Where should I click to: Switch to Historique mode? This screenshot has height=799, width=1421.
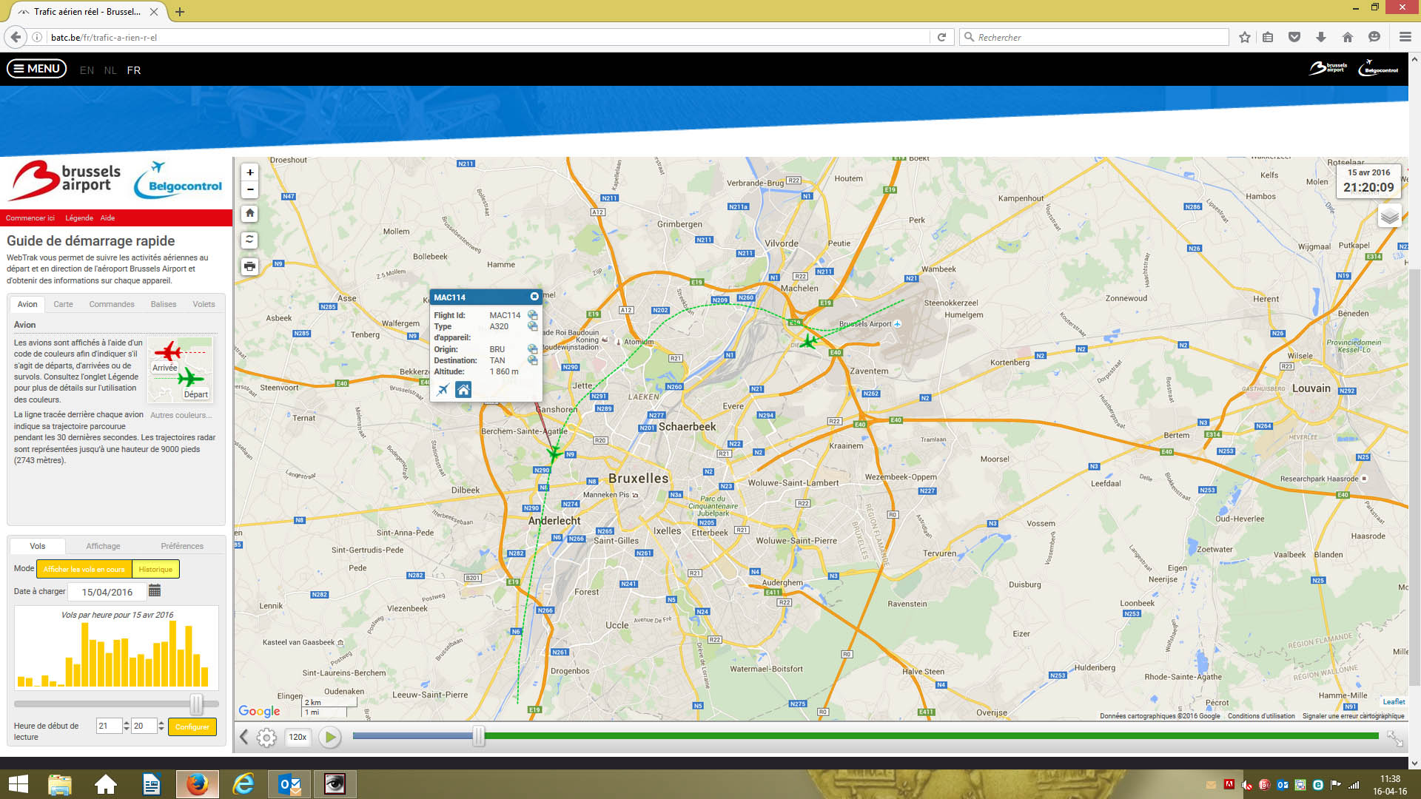coord(155,569)
